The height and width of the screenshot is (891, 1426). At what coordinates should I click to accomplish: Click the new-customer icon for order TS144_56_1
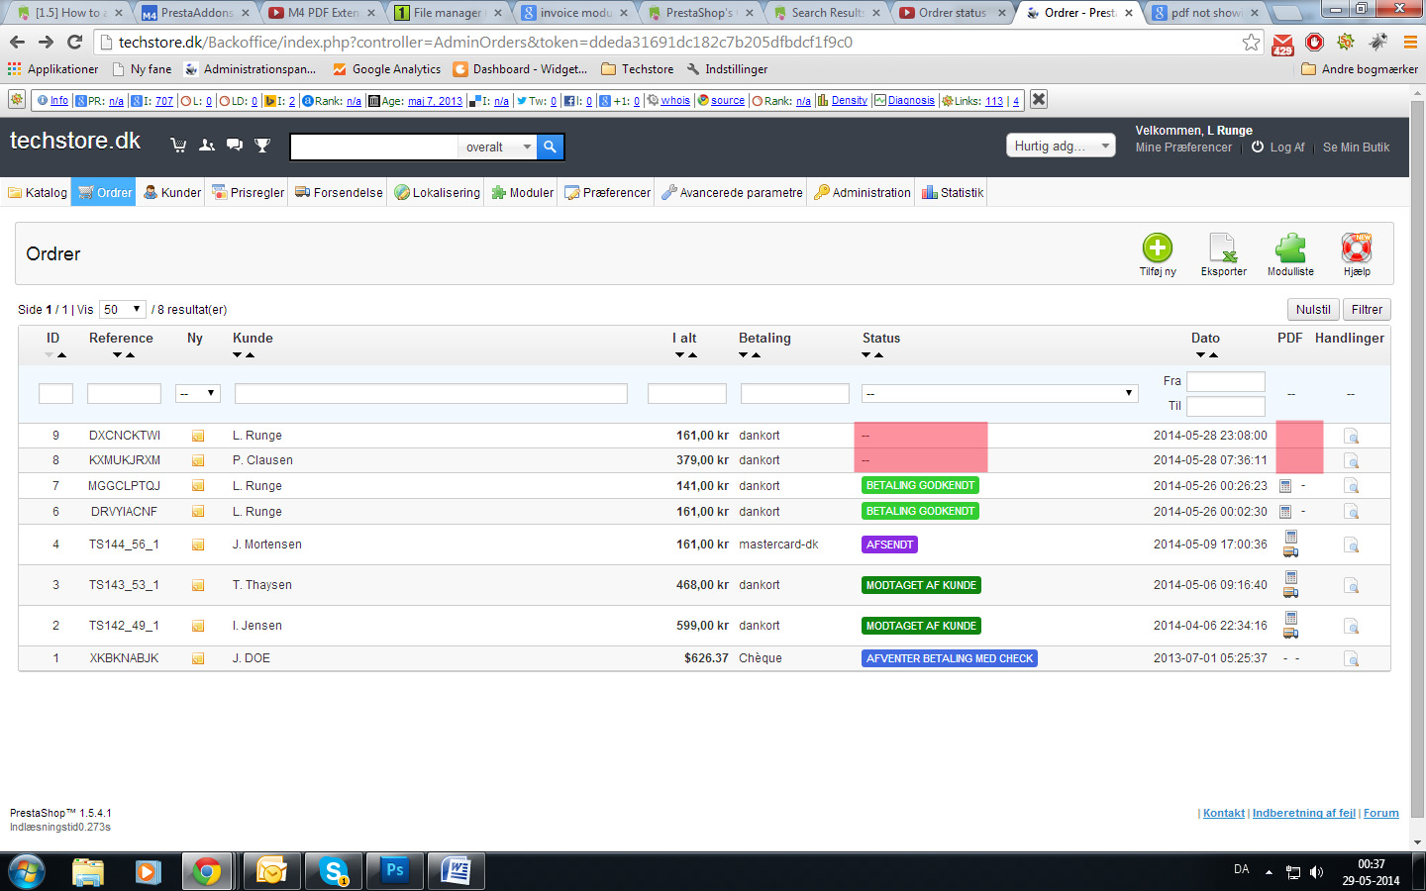(x=198, y=544)
